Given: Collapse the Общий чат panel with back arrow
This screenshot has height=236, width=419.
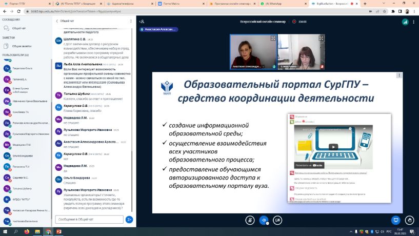Looking at the screenshot, I should click(57, 21).
